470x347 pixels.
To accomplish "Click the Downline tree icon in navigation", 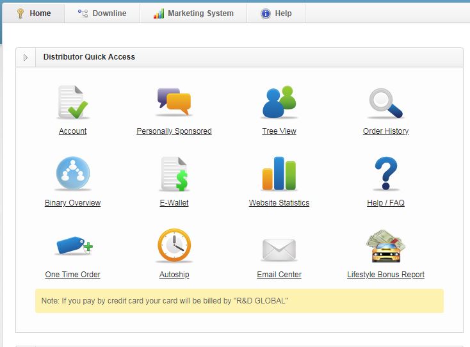I will 83,13.
